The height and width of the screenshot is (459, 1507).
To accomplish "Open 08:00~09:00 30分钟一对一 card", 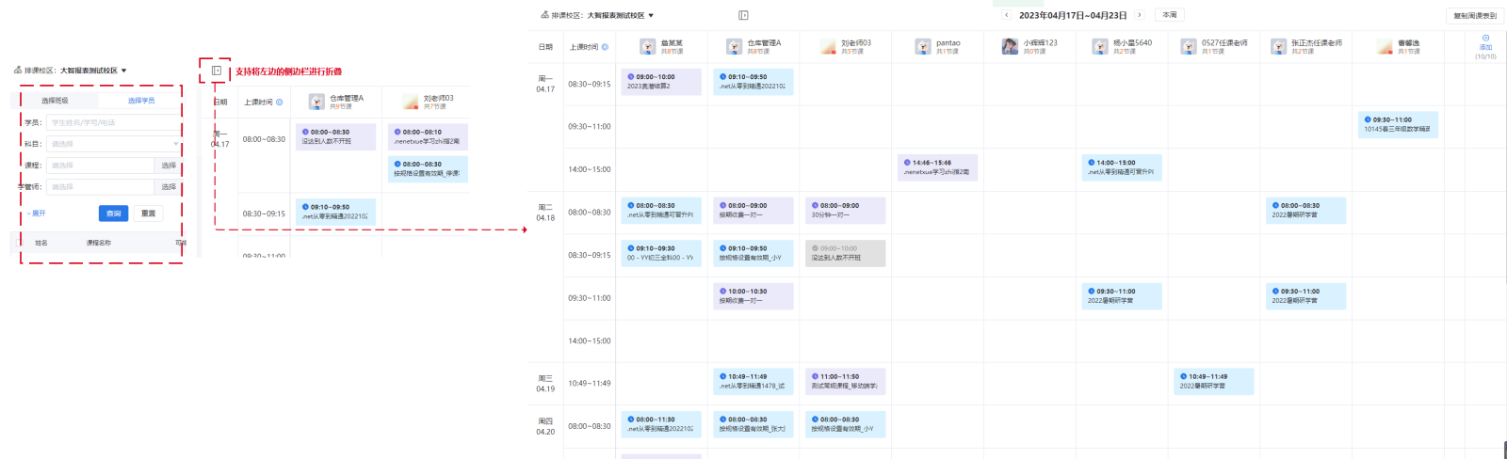I will [x=846, y=211].
